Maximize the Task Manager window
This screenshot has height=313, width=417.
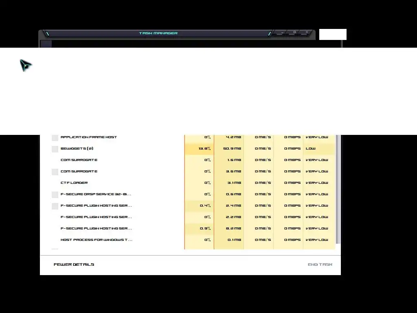click(x=294, y=32)
